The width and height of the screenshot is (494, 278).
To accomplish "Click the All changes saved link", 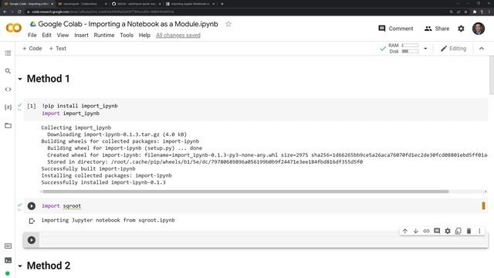I will [x=178, y=35].
